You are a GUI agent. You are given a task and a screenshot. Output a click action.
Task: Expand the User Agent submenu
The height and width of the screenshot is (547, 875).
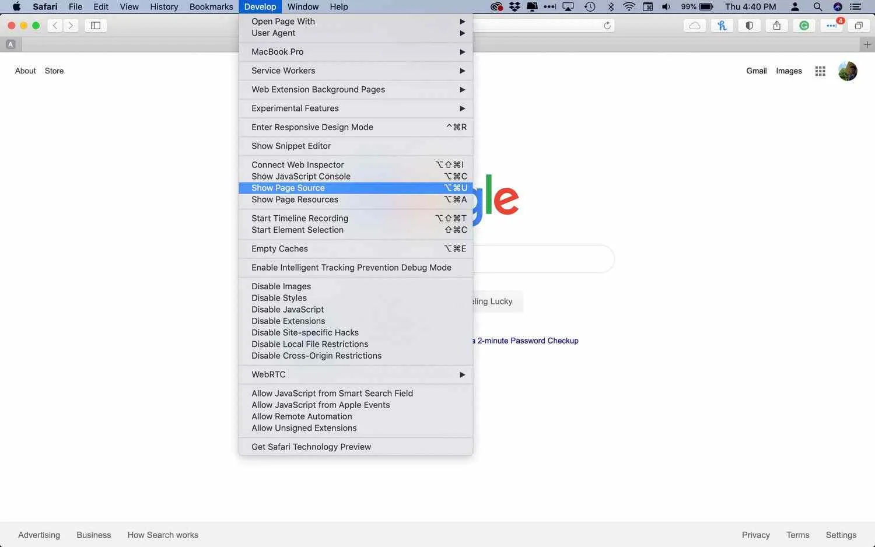[x=356, y=33]
